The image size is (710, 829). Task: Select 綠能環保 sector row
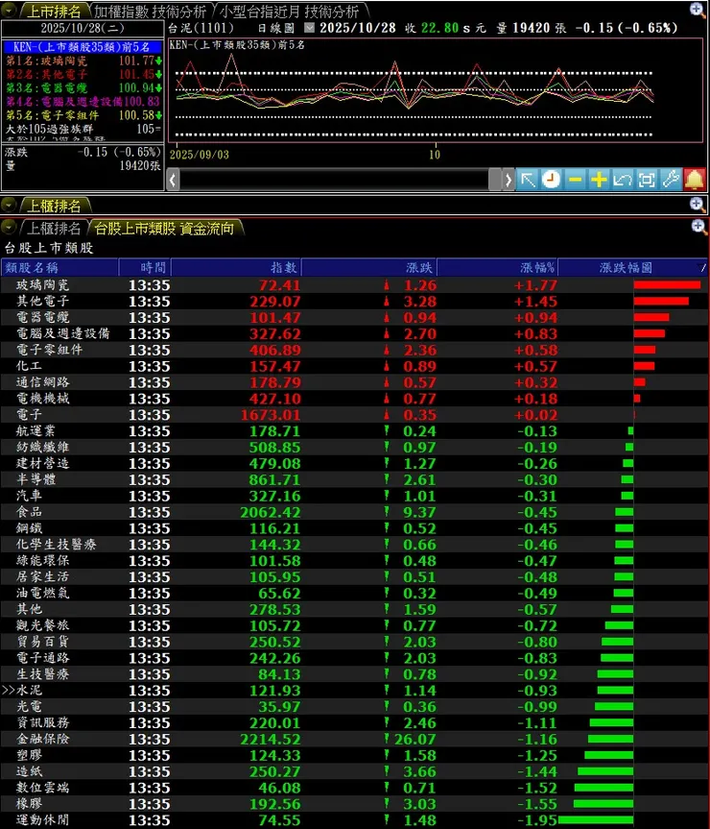click(x=354, y=561)
